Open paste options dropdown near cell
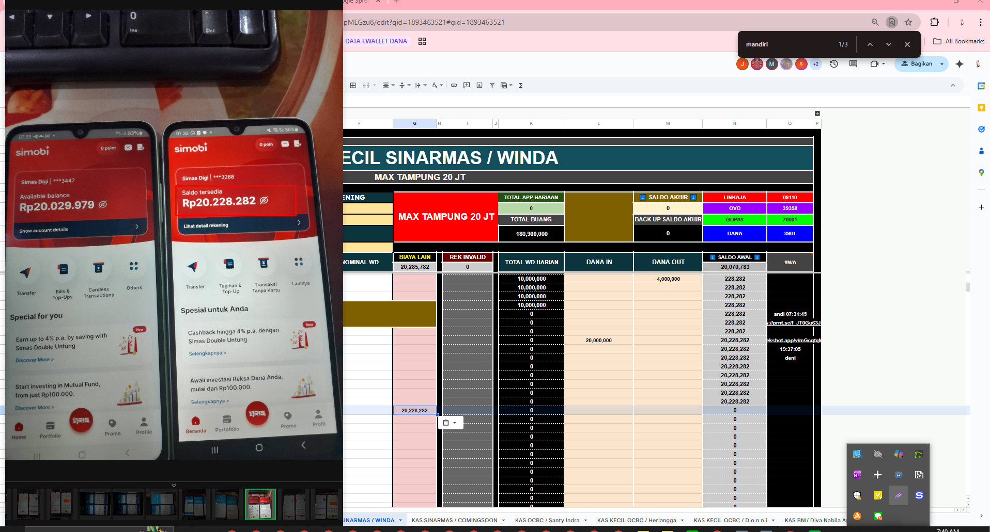990x532 pixels. coord(450,423)
